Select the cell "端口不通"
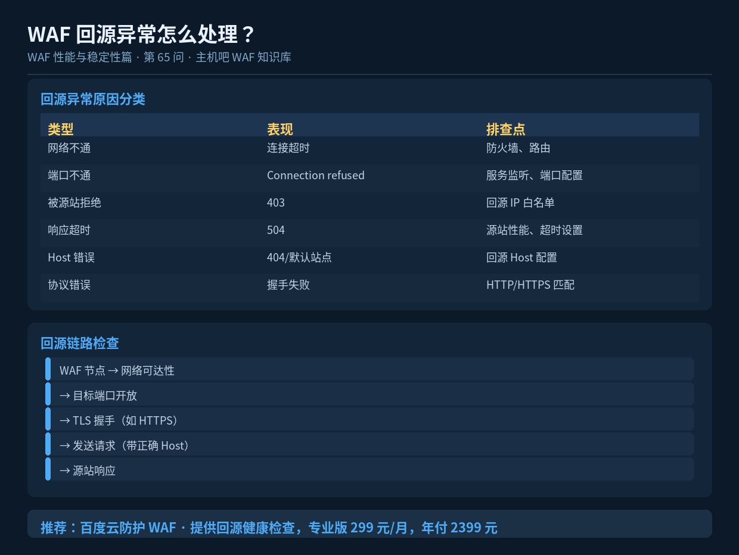This screenshot has width=739, height=555. point(69,176)
